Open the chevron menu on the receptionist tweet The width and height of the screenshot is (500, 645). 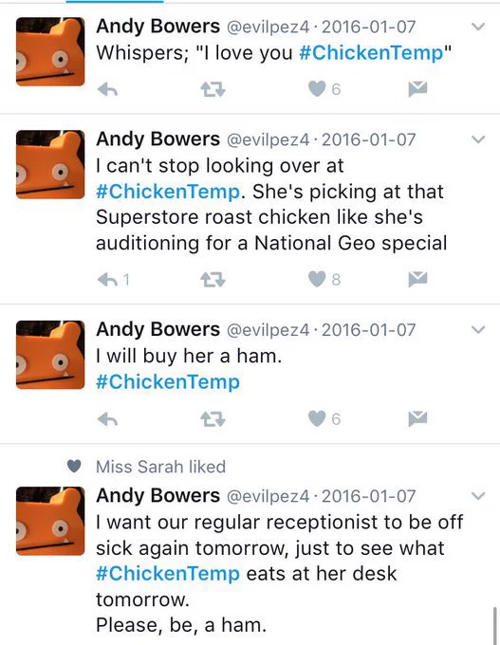coord(478,496)
